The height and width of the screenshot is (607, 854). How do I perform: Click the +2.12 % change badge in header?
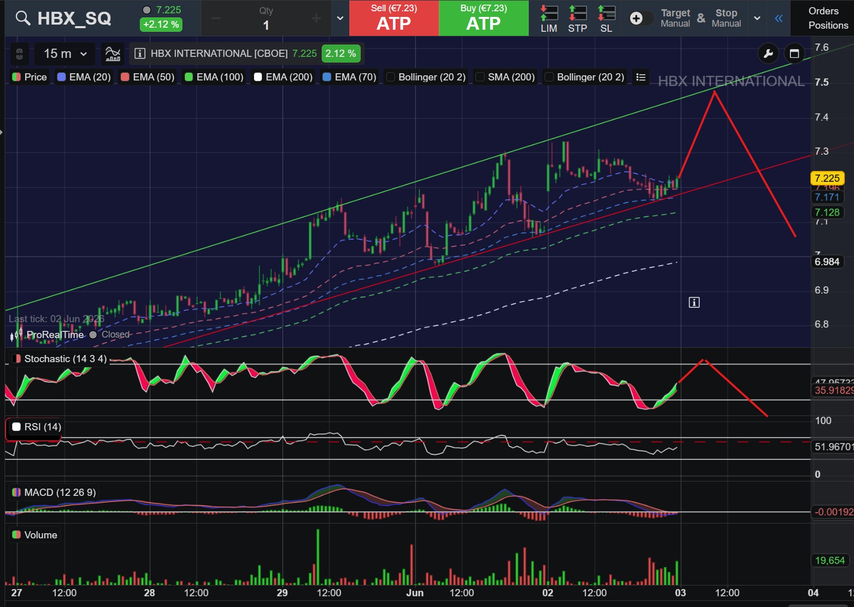(161, 24)
